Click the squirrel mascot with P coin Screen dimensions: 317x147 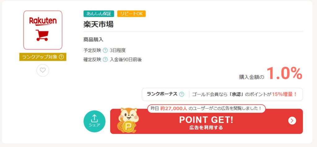(x=128, y=120)
